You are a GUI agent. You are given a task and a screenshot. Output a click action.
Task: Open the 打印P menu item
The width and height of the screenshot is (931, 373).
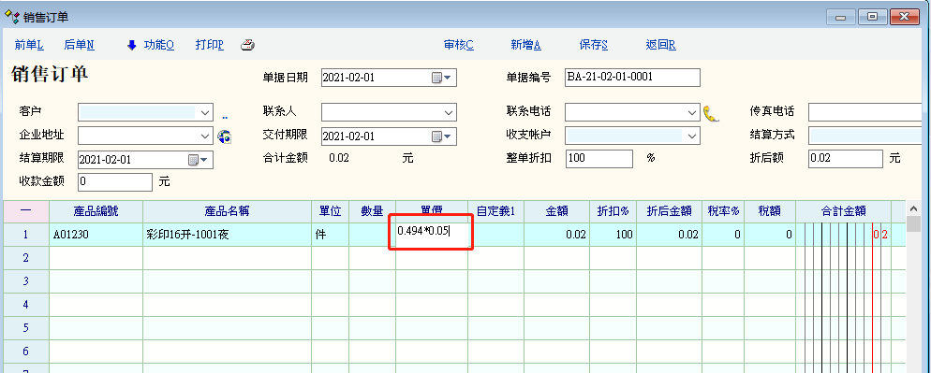point(210,45)
